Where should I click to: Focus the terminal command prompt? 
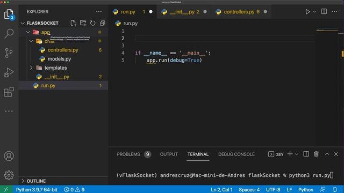point(225,175)
